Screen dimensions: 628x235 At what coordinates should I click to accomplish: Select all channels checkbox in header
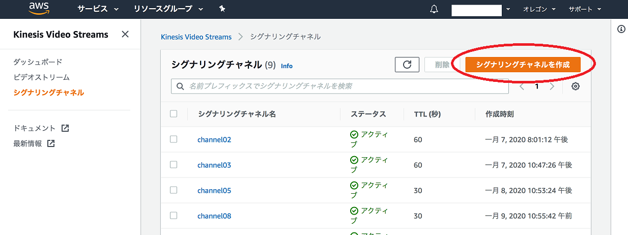pos(174,114)
